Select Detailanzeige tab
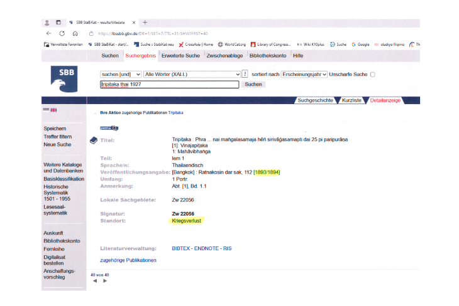This screenshot has height=306, width=459. pos(385,100)
